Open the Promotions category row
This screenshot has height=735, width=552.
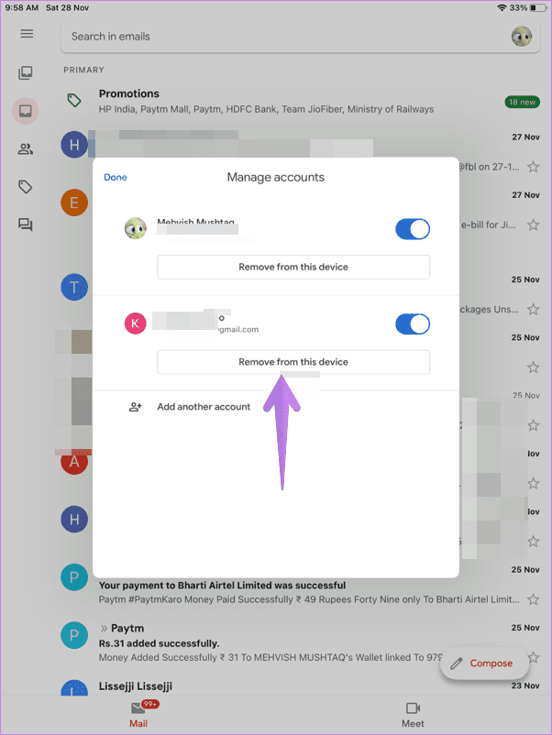[x=300, y=101]
